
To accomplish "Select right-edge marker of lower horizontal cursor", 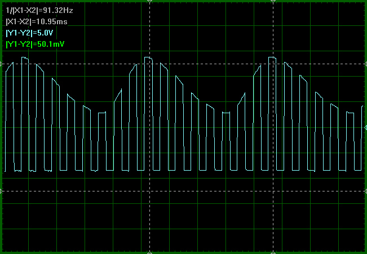I will tap(364, 191).
